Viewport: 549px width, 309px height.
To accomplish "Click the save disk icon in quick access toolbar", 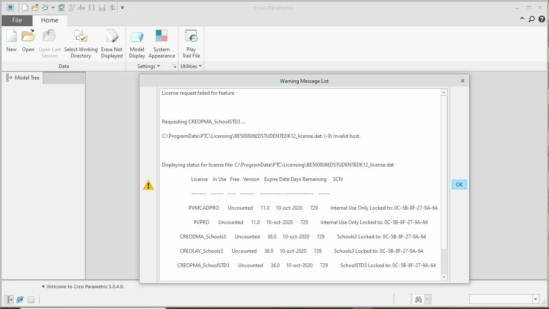I will (102, 8).
